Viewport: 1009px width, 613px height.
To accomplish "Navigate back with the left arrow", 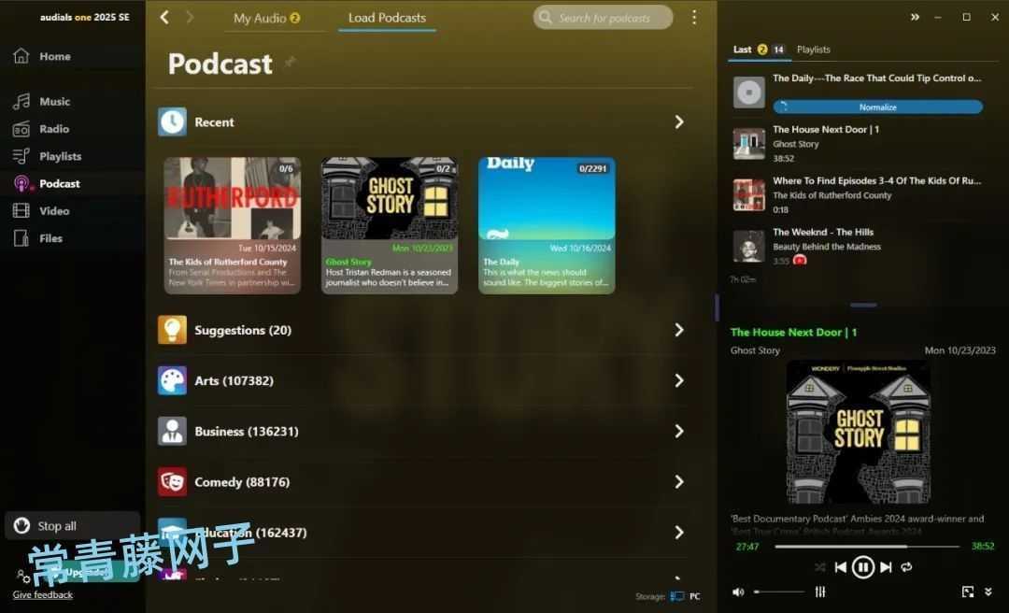I will point(164,18).
